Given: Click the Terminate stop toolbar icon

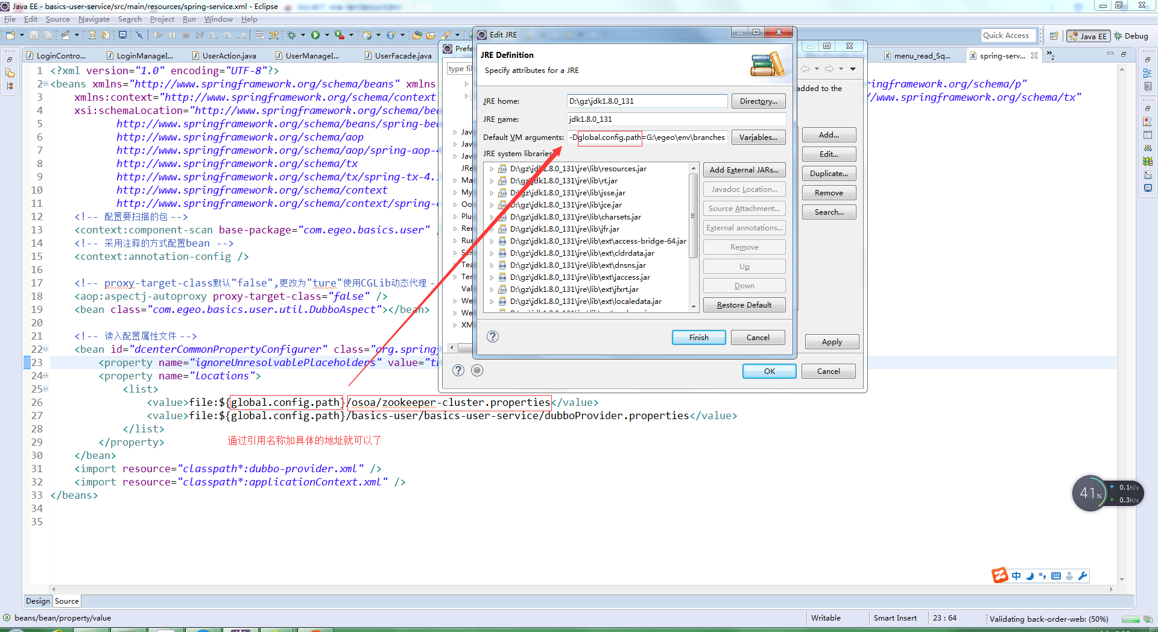Looking at the screenshot, I should point(186,35).
